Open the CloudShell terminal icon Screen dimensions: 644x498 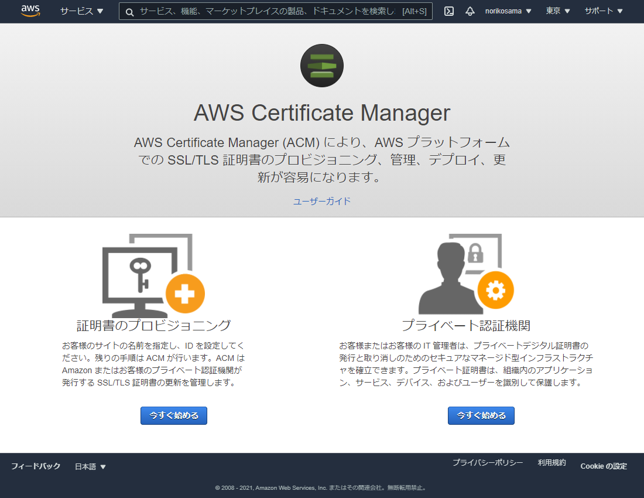(x=449, y=11)
